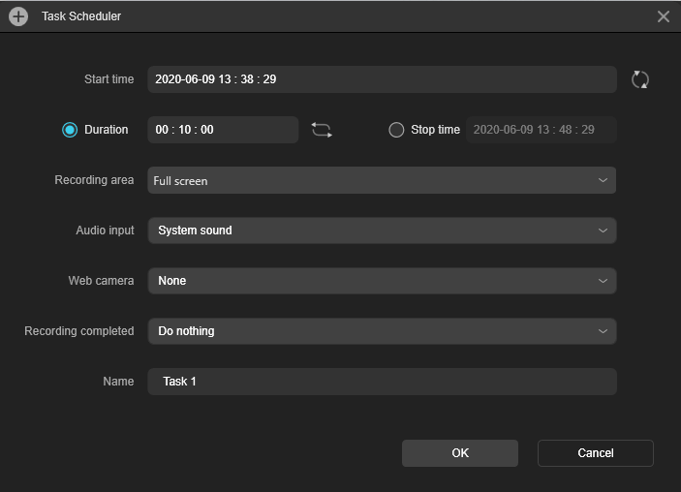The height and width of the screenshot is (492, 681).
Task: Click the Duration time field
Action: click(223, 130)
